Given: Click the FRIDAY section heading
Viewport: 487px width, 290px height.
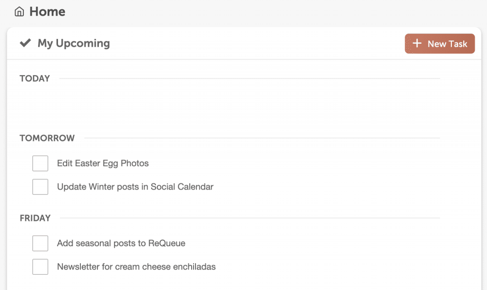Looking at the screenshot, I should [x=35, y=218].
